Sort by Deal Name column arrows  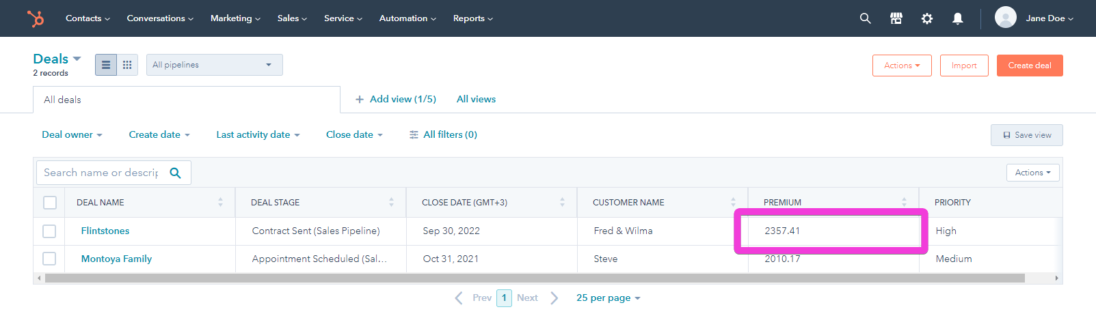click(220, 202)
